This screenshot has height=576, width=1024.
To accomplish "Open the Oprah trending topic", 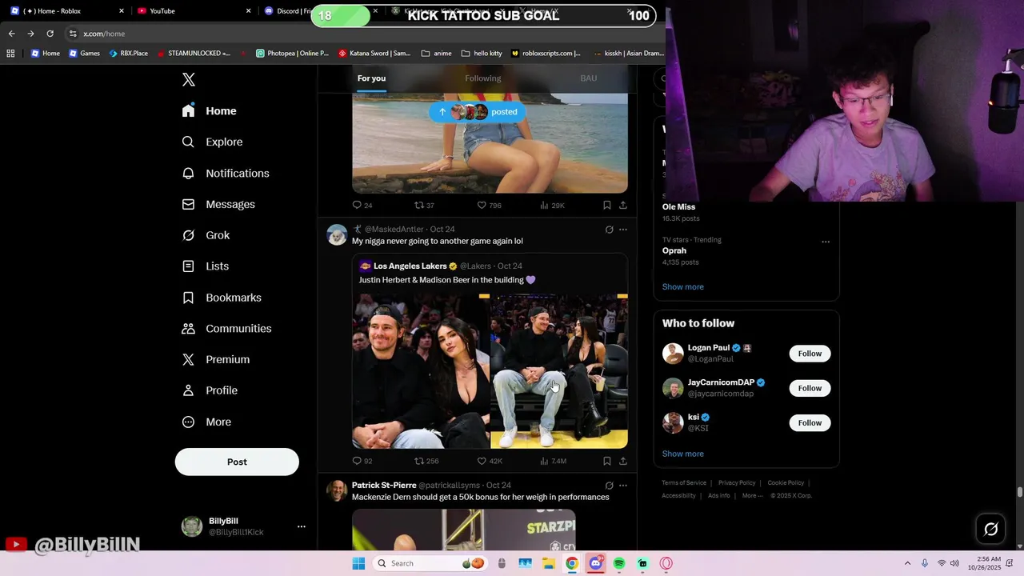I will (674, 251).
